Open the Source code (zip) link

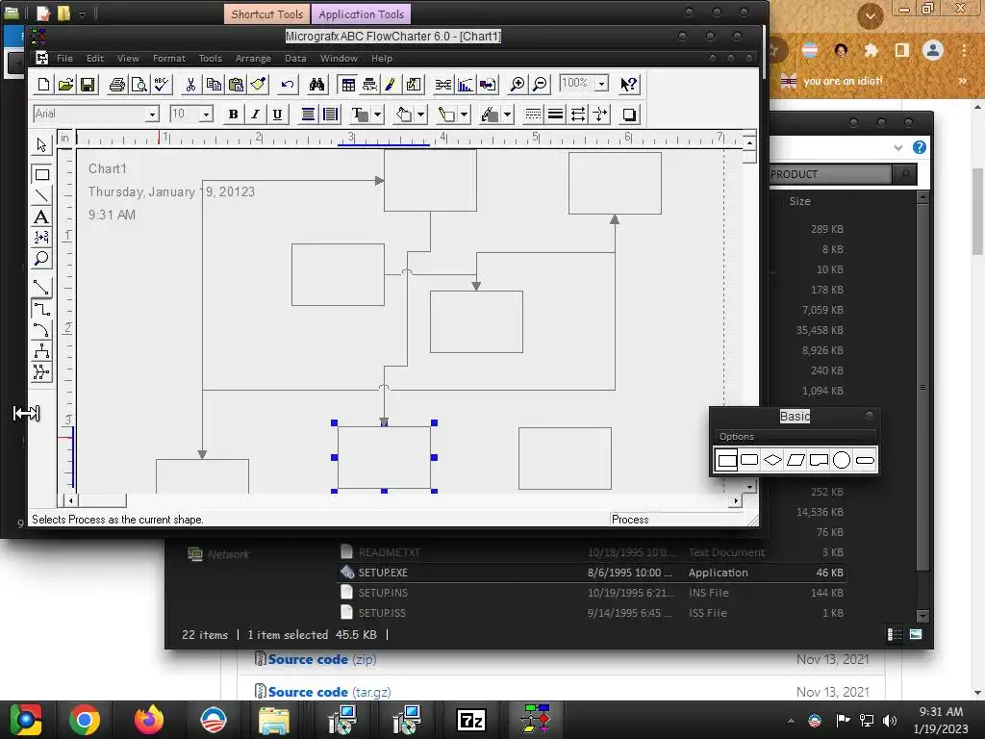tap(322, 659)
